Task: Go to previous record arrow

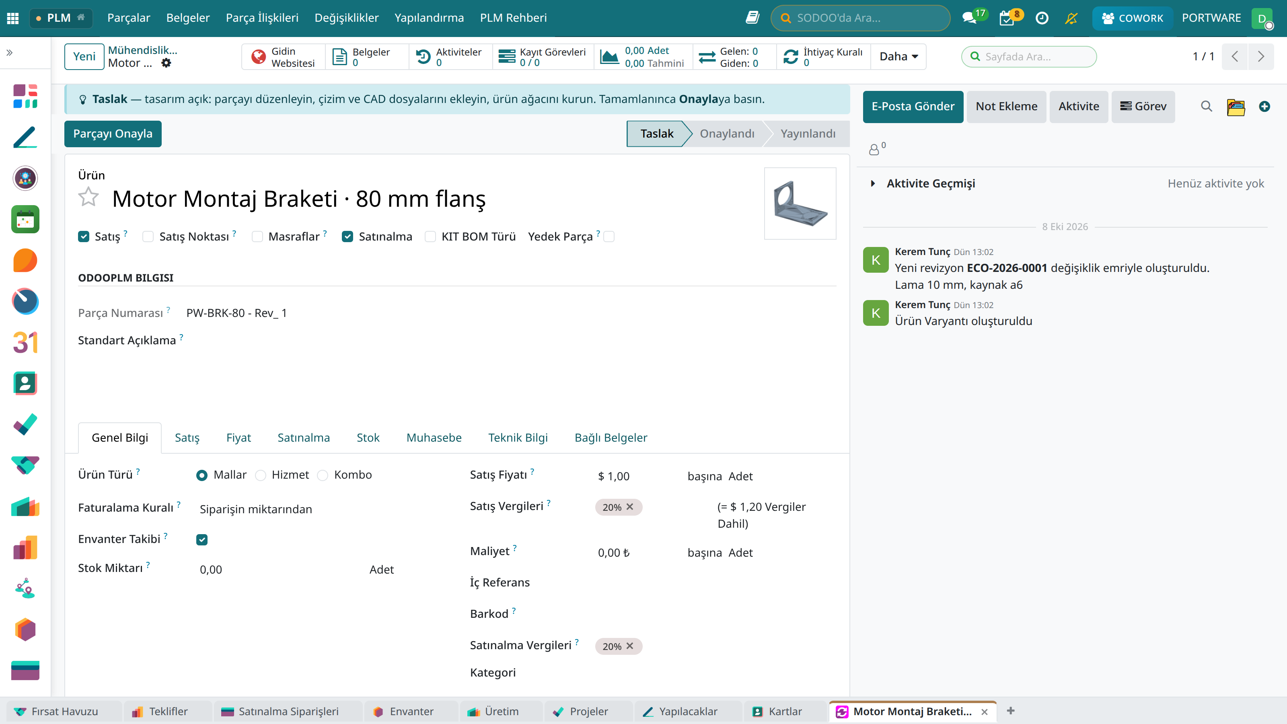Action: click(1235, 56)
